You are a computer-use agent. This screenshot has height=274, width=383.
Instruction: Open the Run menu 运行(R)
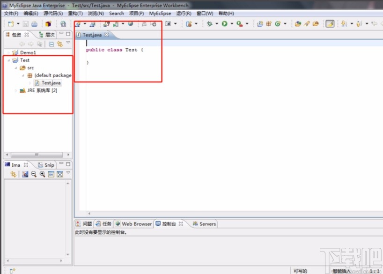coord(184,14)
